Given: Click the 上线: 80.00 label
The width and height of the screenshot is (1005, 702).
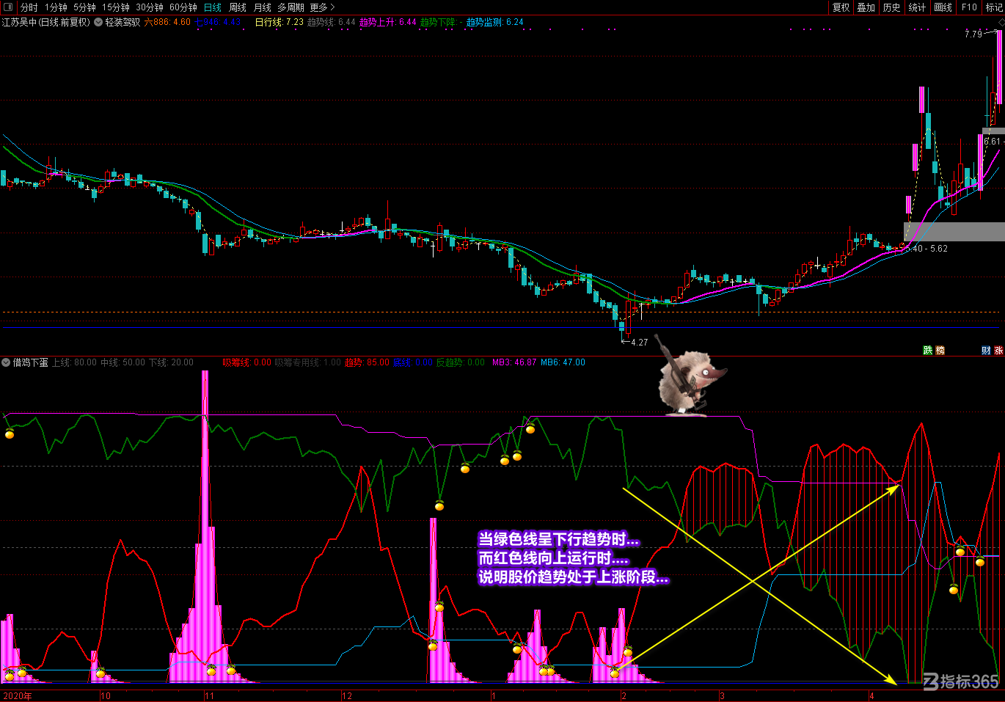Looking at the screenshot, I should pyautogui.click(x=74, y=362).
